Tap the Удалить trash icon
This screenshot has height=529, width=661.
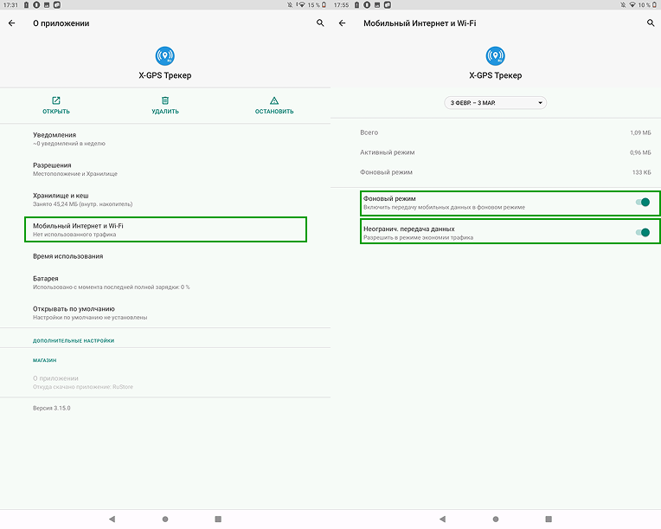164,100
